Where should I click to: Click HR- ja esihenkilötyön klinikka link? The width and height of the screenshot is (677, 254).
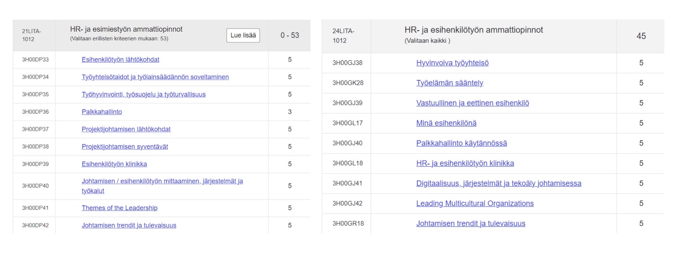[465, 163]
